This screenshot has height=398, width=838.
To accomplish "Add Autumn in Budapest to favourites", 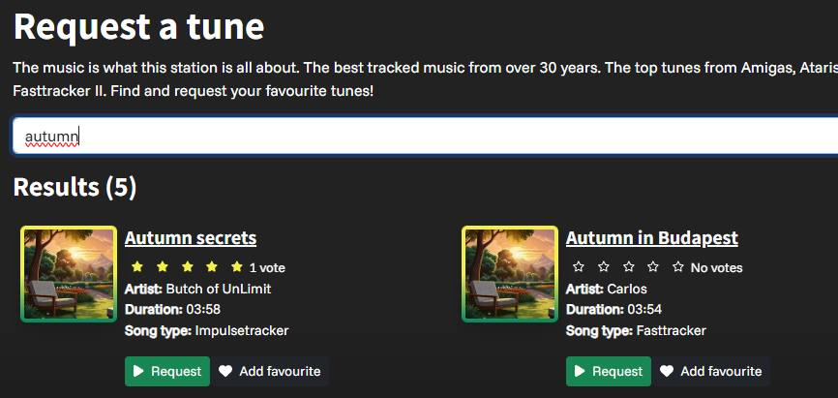I will coord(711,371).
